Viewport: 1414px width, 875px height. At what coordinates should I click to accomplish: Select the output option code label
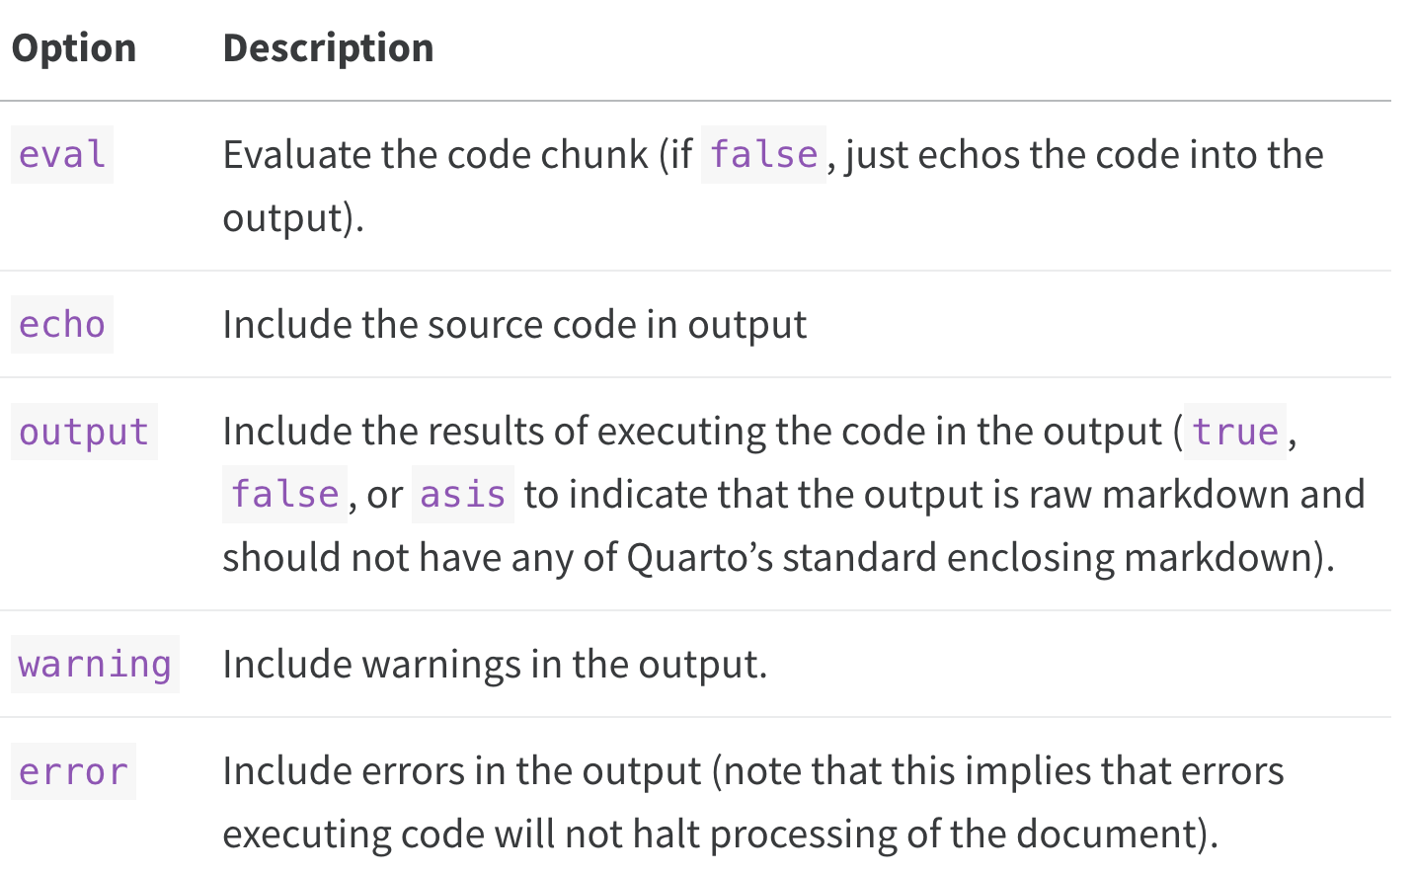pos(84,432)
